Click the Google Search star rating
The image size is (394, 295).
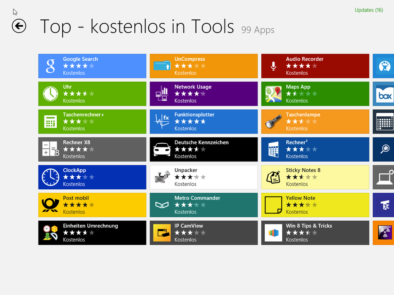pos(78,66)
